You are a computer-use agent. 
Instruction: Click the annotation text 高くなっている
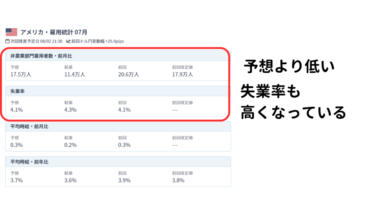pos(293,113)
